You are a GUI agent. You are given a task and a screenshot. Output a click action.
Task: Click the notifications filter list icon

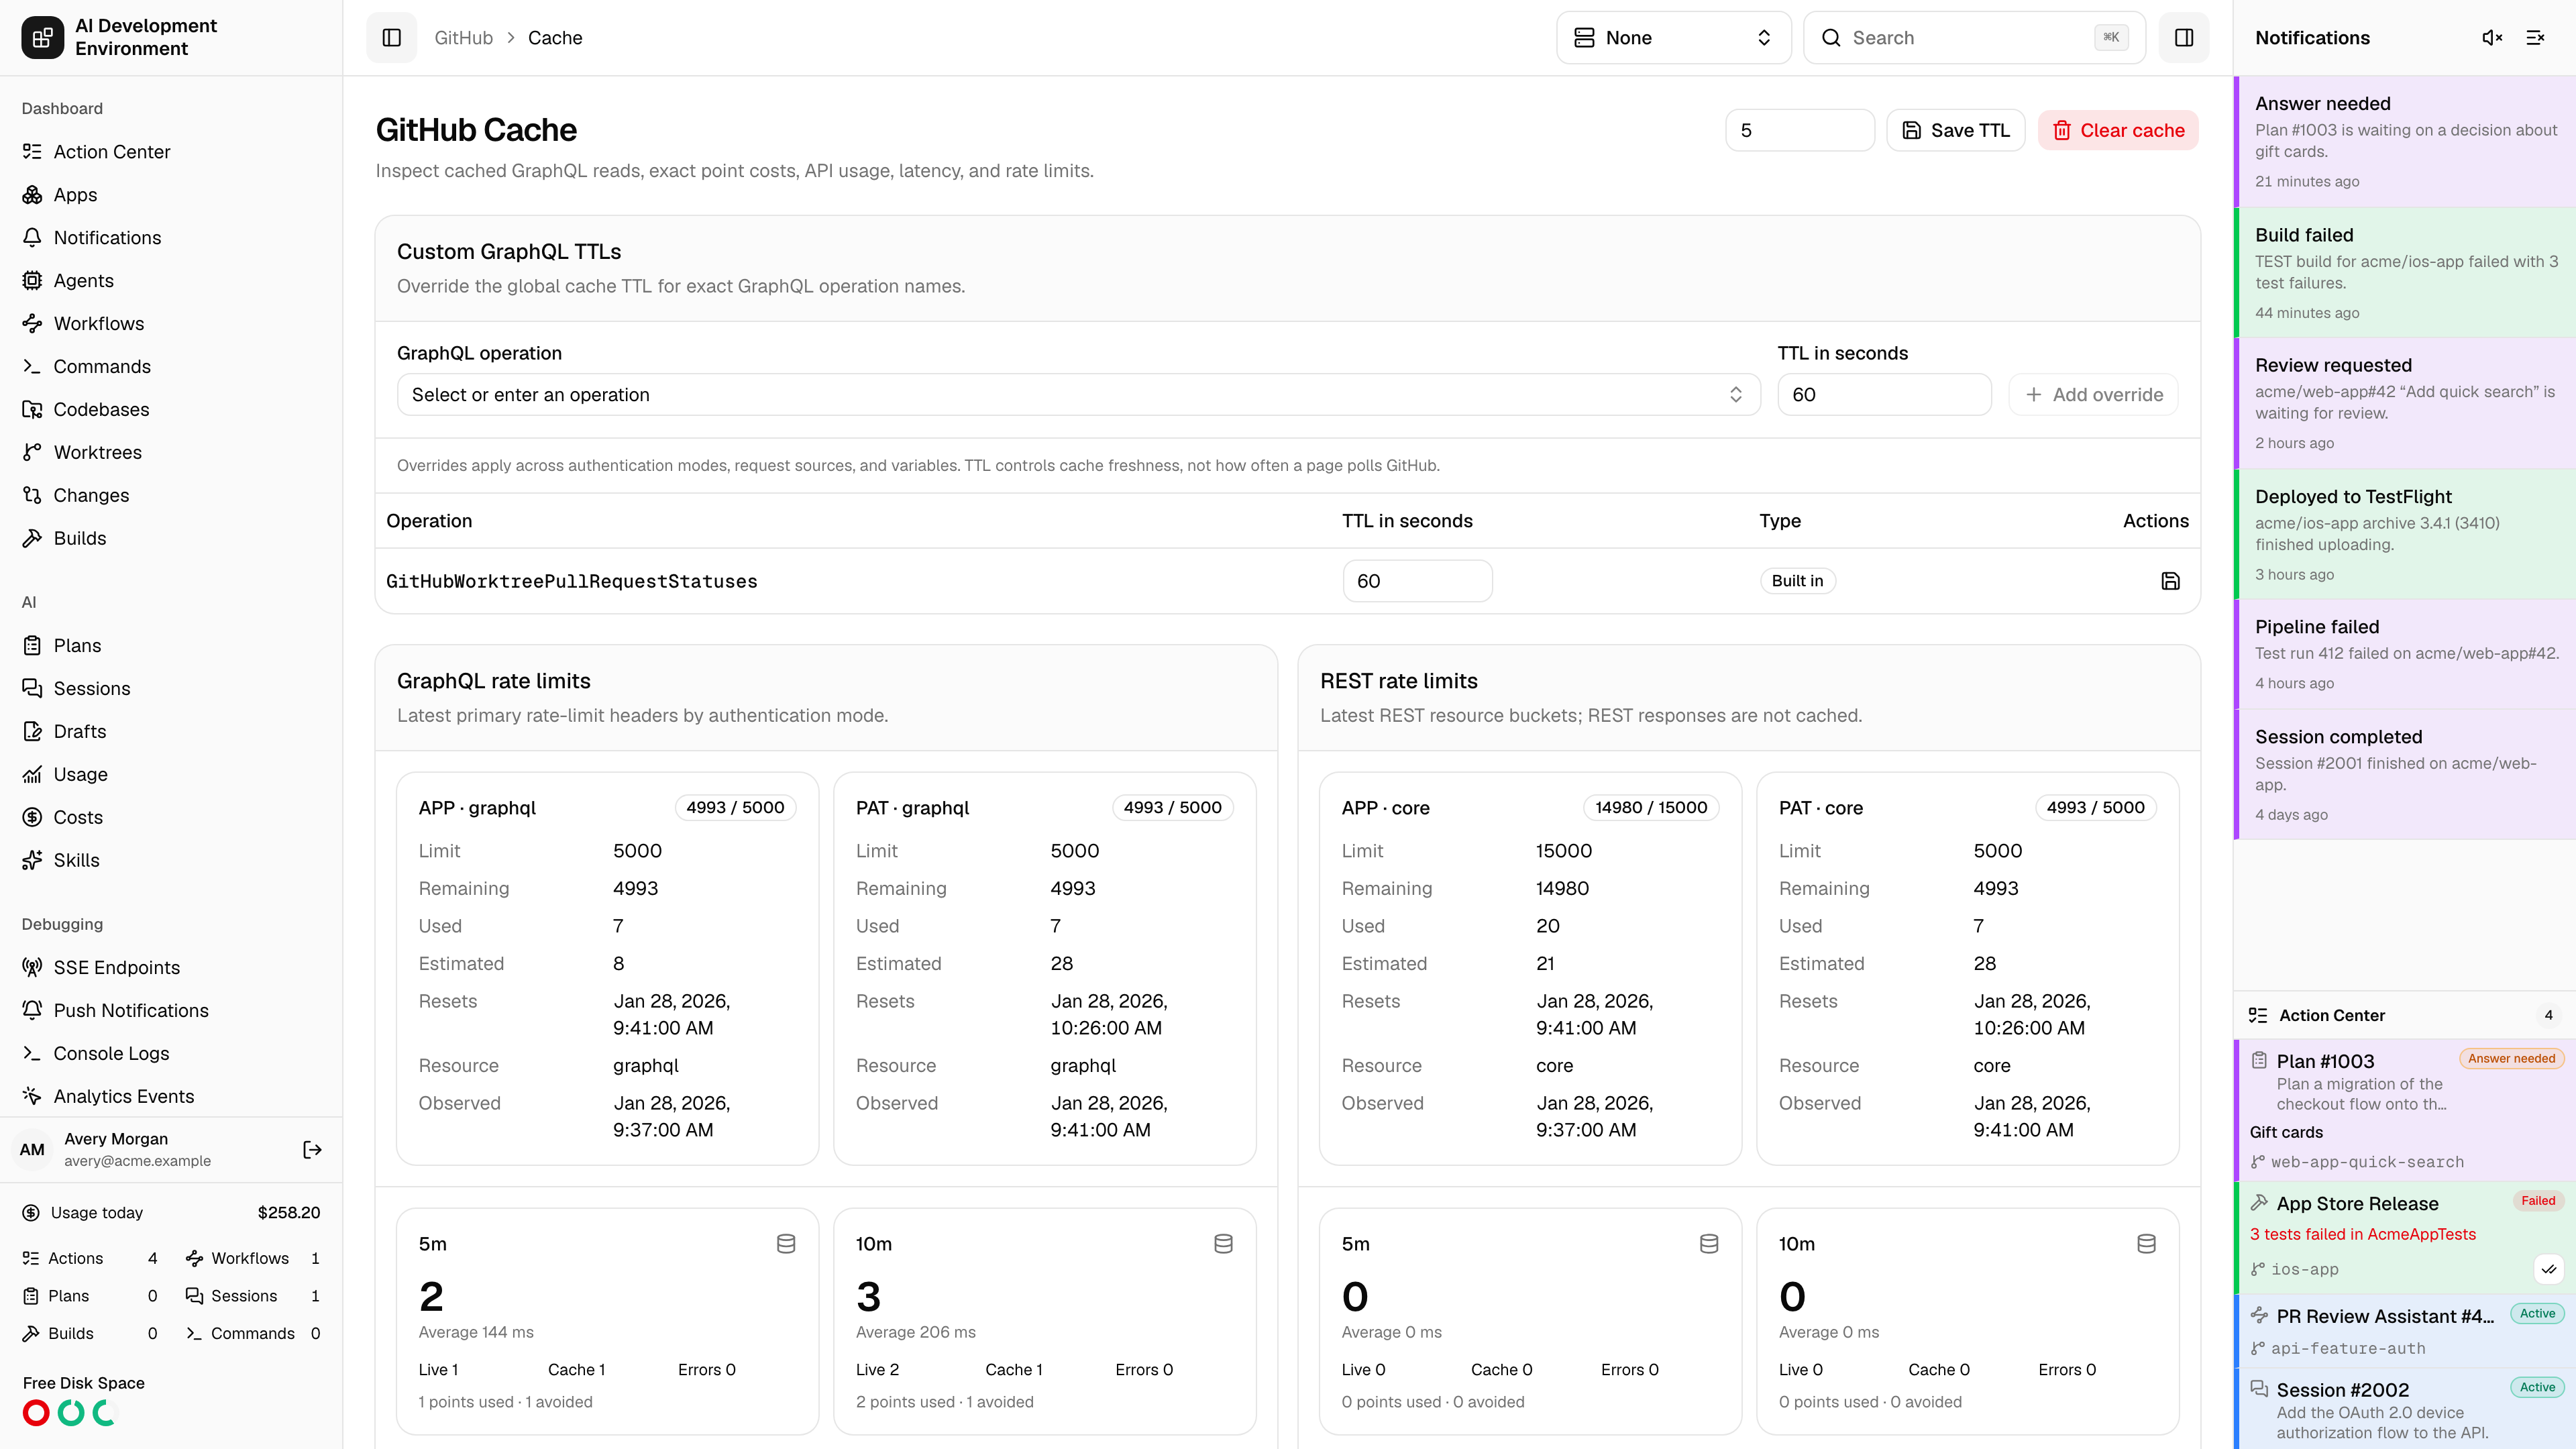tap(2535, 38)
